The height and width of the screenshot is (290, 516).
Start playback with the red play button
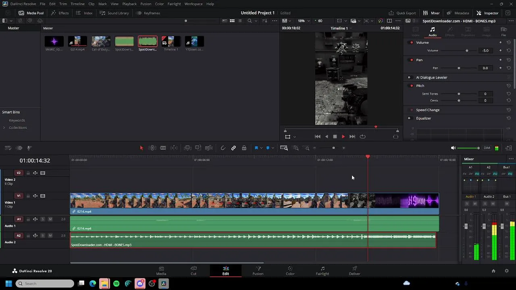pos(343,137)
